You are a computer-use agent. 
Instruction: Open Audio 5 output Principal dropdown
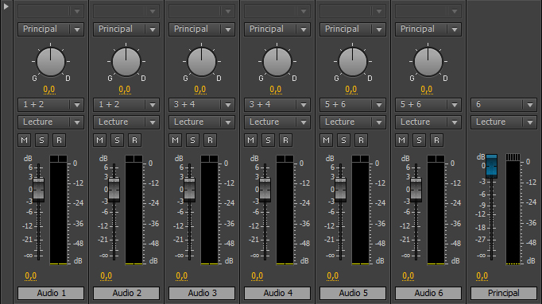tap(353, 29)
